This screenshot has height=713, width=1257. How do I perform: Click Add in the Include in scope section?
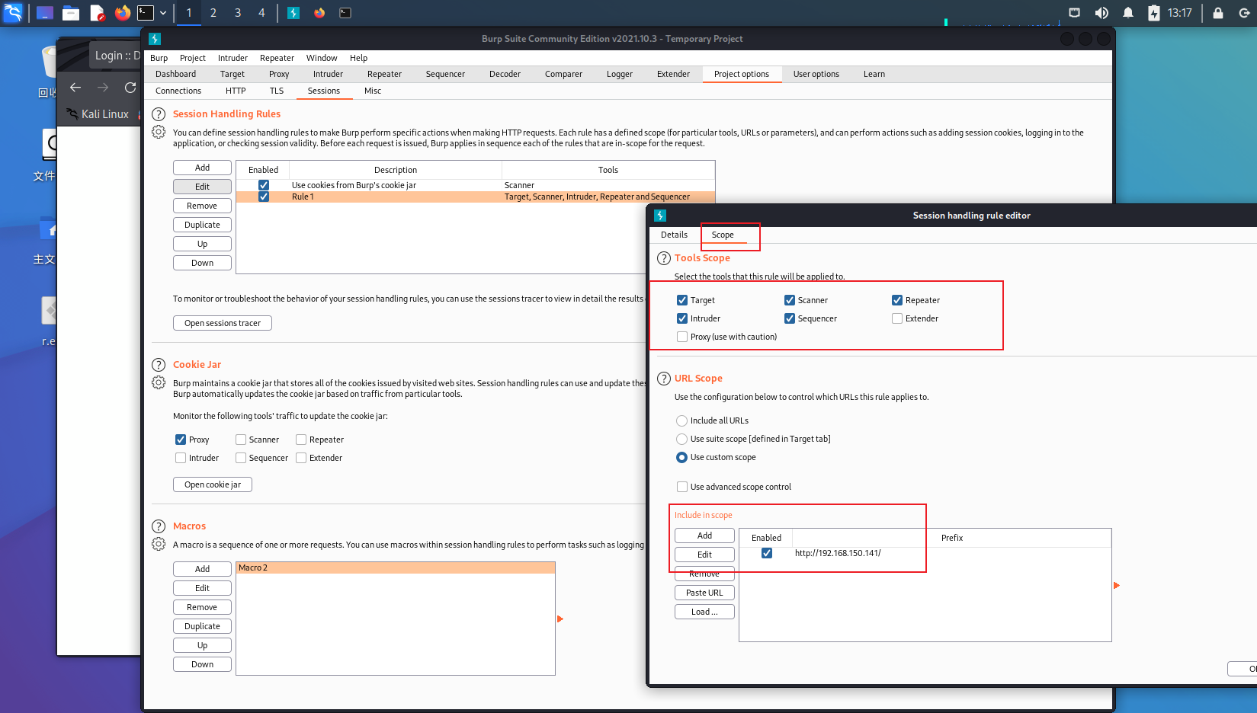[x=704, y=536]
